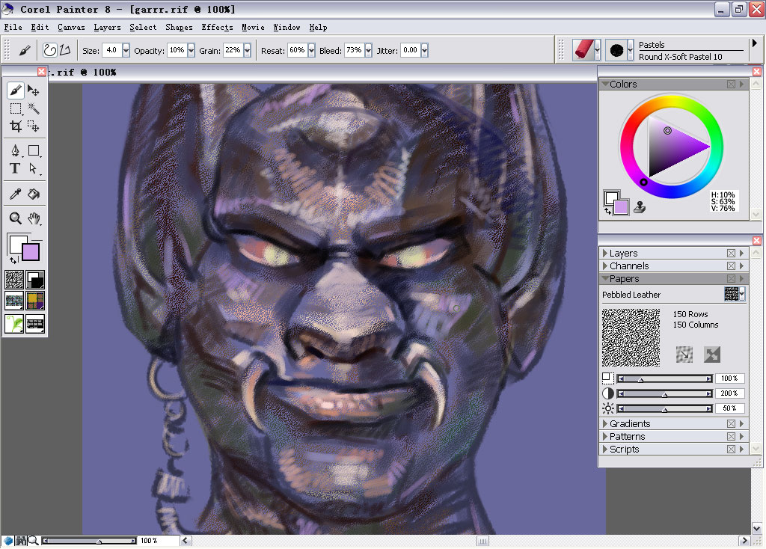766x549 pixels.
Task: Enable freehand strokes mode
Action: click(49, 50)
